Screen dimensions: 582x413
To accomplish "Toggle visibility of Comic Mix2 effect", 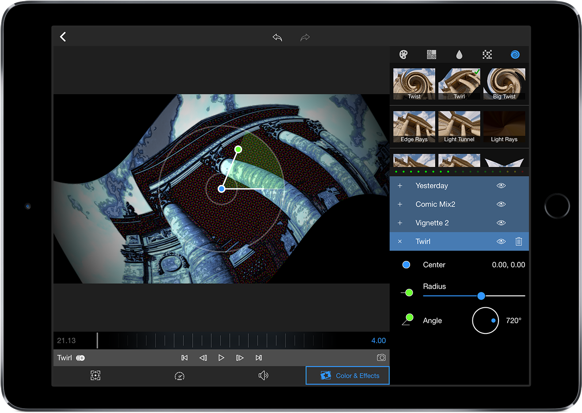I will coord(501,204).
